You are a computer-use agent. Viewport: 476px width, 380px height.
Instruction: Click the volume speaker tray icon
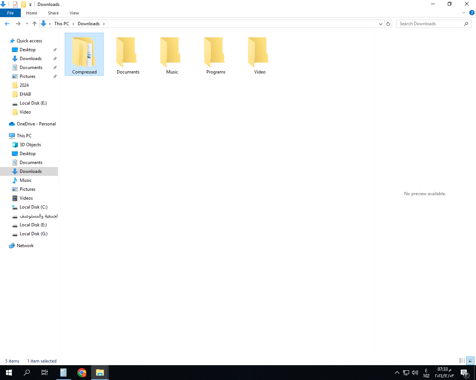[415, 373]
